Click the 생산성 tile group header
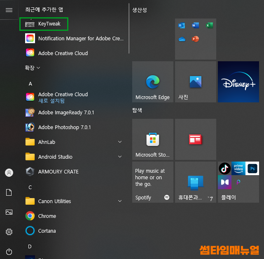The width and height of the screenshot is (264, 259). (140, 10)
